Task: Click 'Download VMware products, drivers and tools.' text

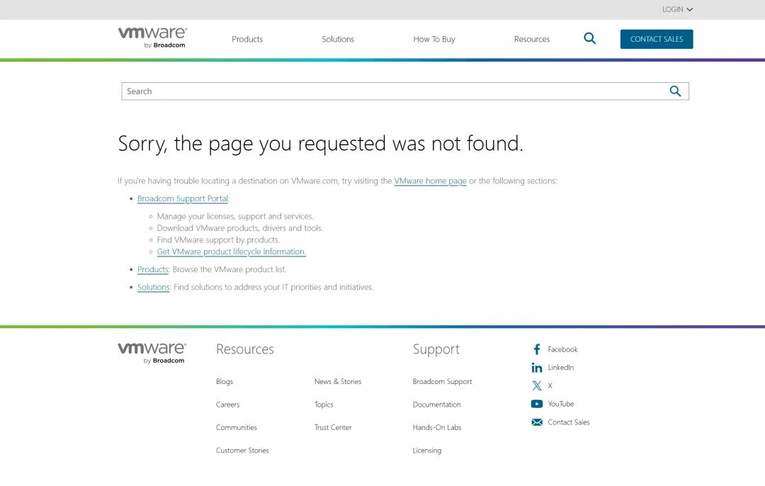Action: tap(239, 228)
